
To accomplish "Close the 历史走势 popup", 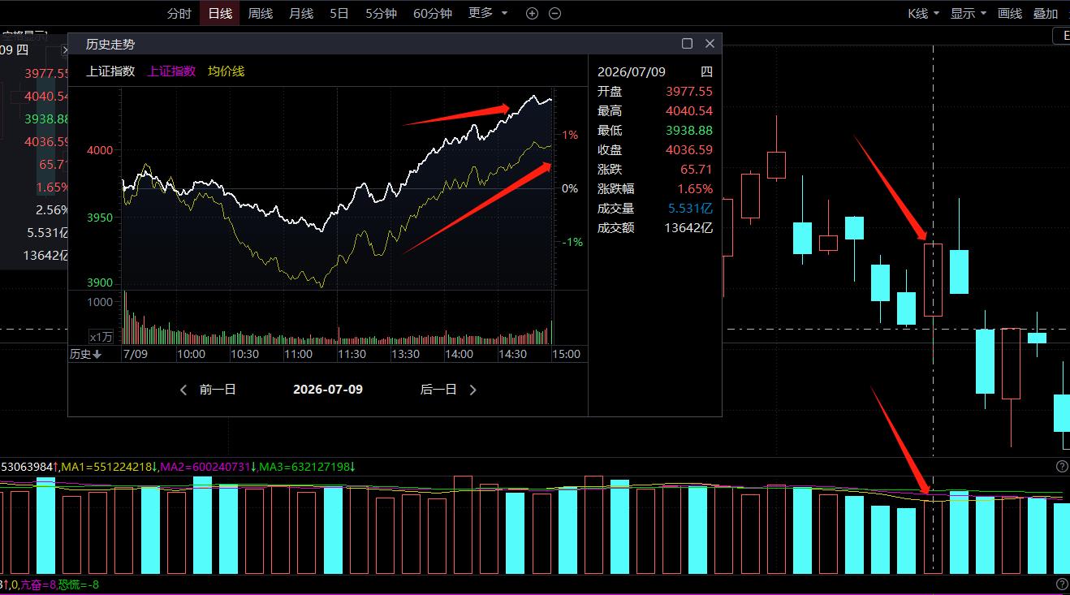I will [710, 44].
